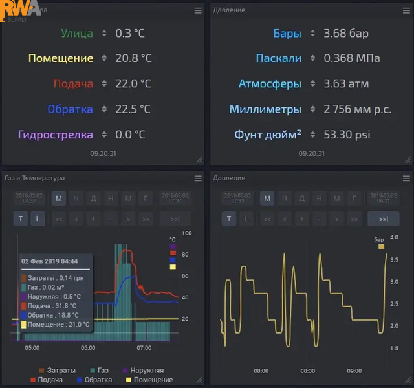Click end date 2019-02-02 07:37 field

coord(175,199)
